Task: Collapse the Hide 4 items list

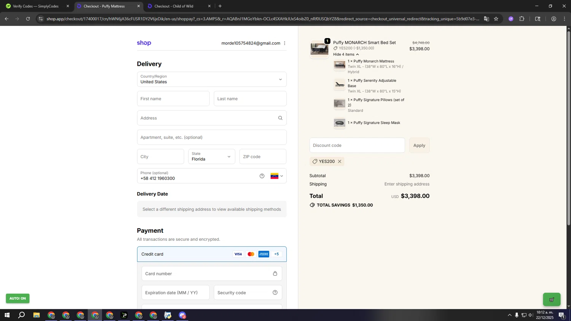Action: click(x=346, y=54)
